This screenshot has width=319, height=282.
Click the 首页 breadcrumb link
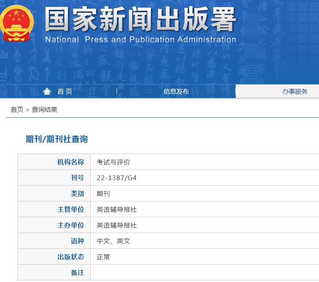point(16,110)
